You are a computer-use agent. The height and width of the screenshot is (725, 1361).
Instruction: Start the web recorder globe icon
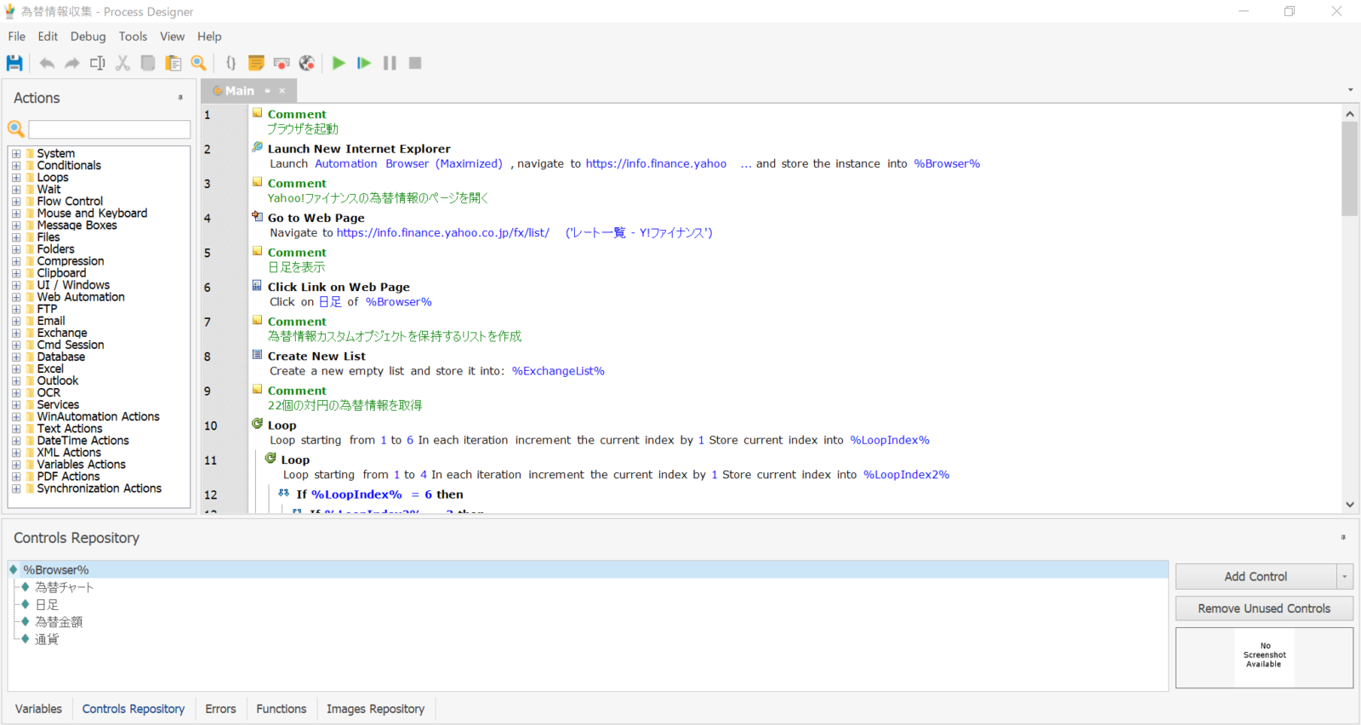coord(307,63)
